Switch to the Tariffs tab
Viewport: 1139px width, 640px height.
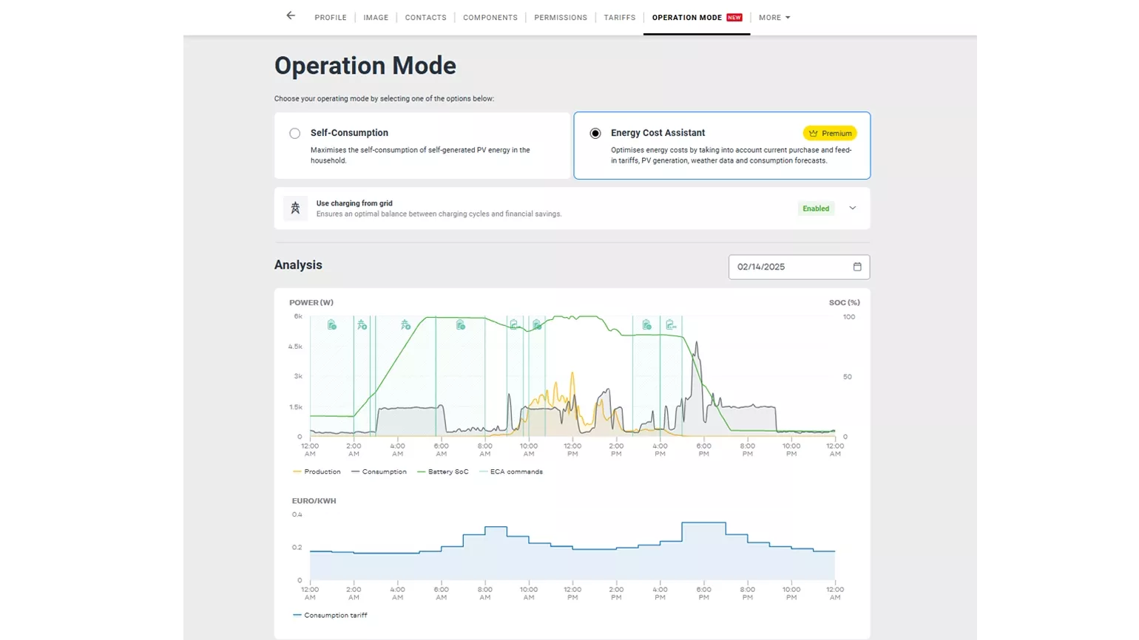click(x=619, y=18)
